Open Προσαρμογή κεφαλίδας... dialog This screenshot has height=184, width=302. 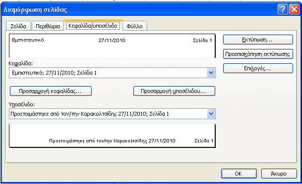(x=51, y=91)
